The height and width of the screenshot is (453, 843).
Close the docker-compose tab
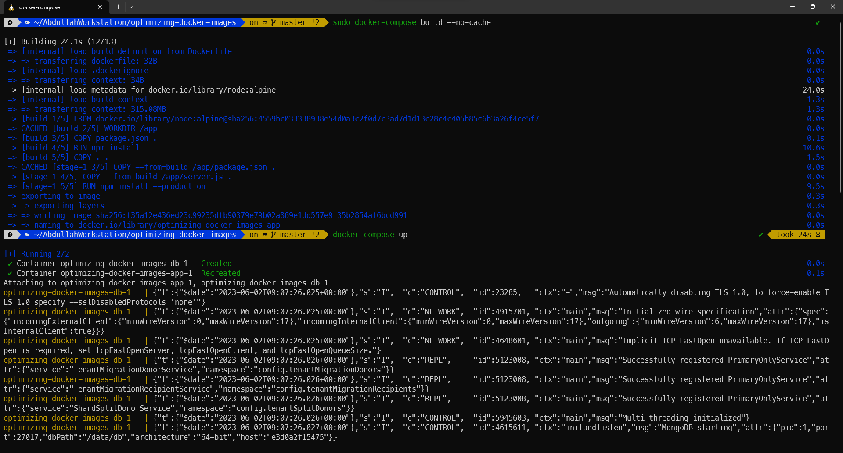pyautogui.click(x=100, y=7)
